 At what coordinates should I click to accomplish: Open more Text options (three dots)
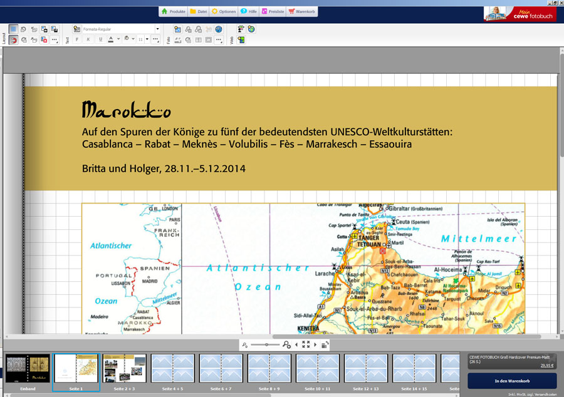155,39
